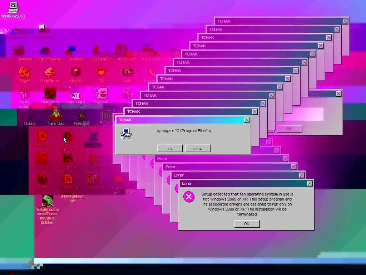This screenshot has height=275, width=366.
Task: Close the untitled dialog behind TCHAK windows
Action: click(338, 94)
